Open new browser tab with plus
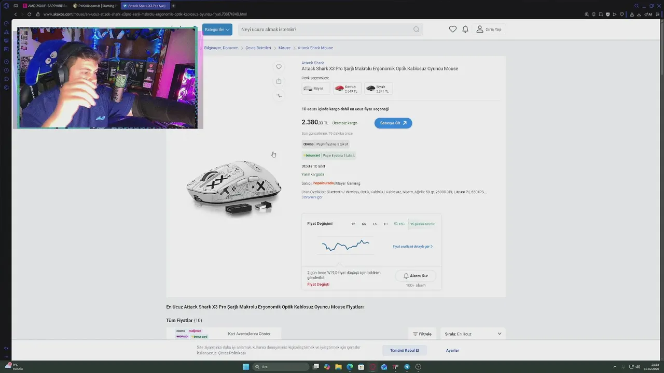Image resolution: width=664 pixels, height=373 pixels. point(173,6)
